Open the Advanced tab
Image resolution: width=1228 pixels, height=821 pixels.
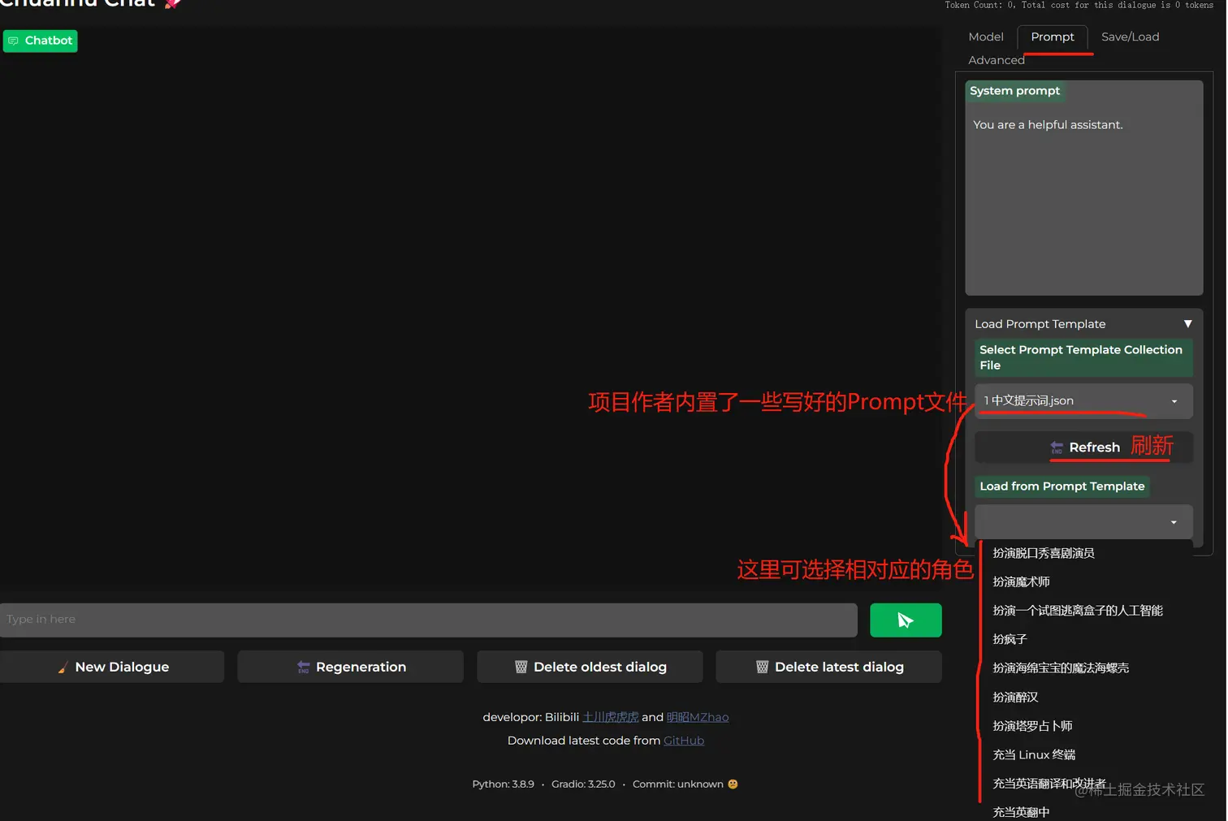click(997, 60)
